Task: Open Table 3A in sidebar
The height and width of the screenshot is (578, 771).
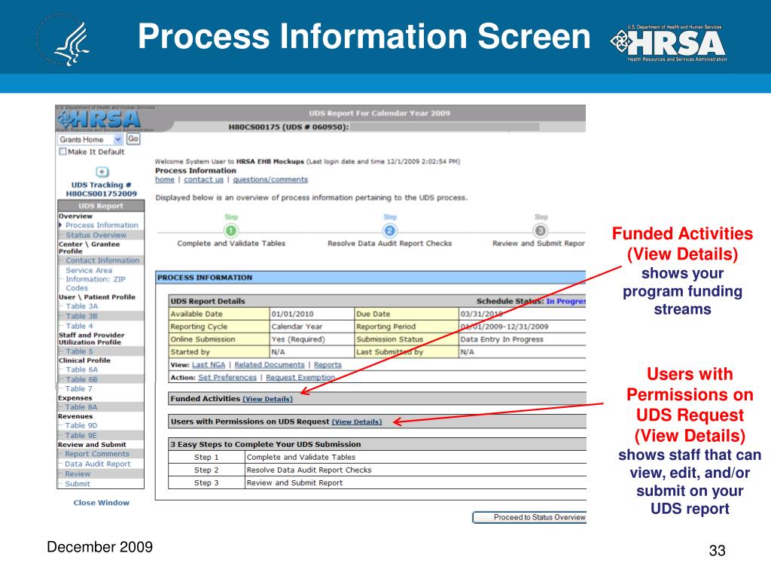Action: pyautogui.click(x=81, y=306)
